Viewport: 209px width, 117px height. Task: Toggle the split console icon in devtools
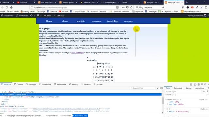pos(195,84)
